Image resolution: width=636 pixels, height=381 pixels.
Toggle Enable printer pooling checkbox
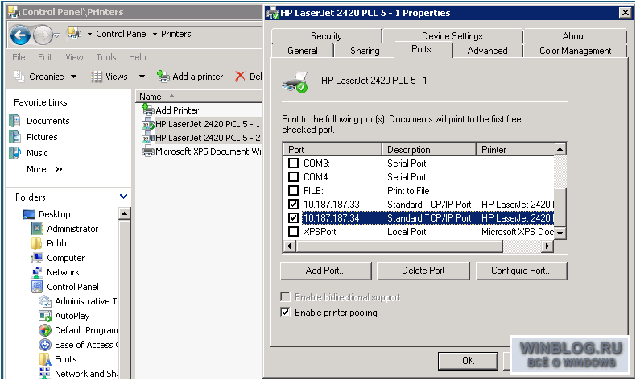[286, 313]
